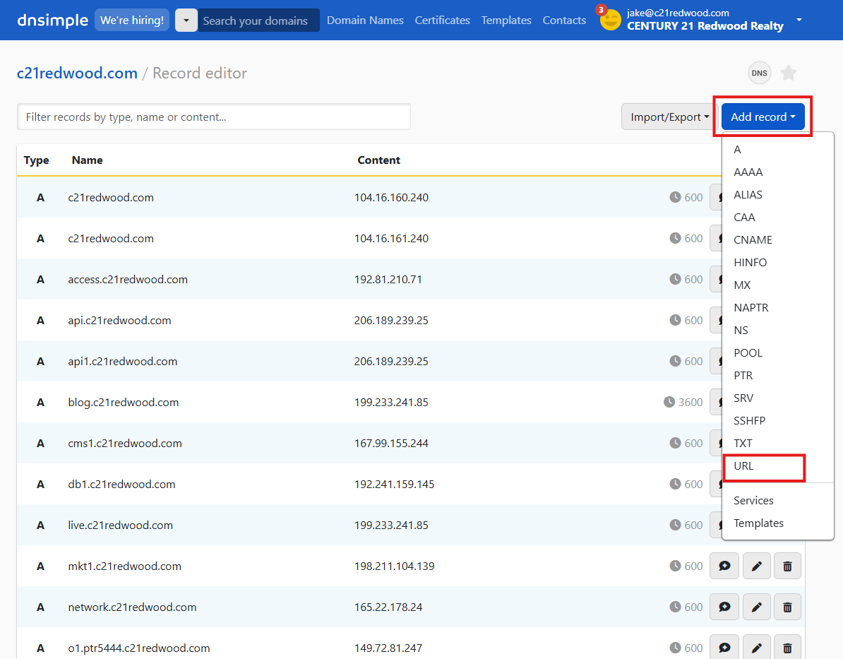Add a note to the mkt1.c21redwood.com record
The image size is (843, 659).
point(724,566)
